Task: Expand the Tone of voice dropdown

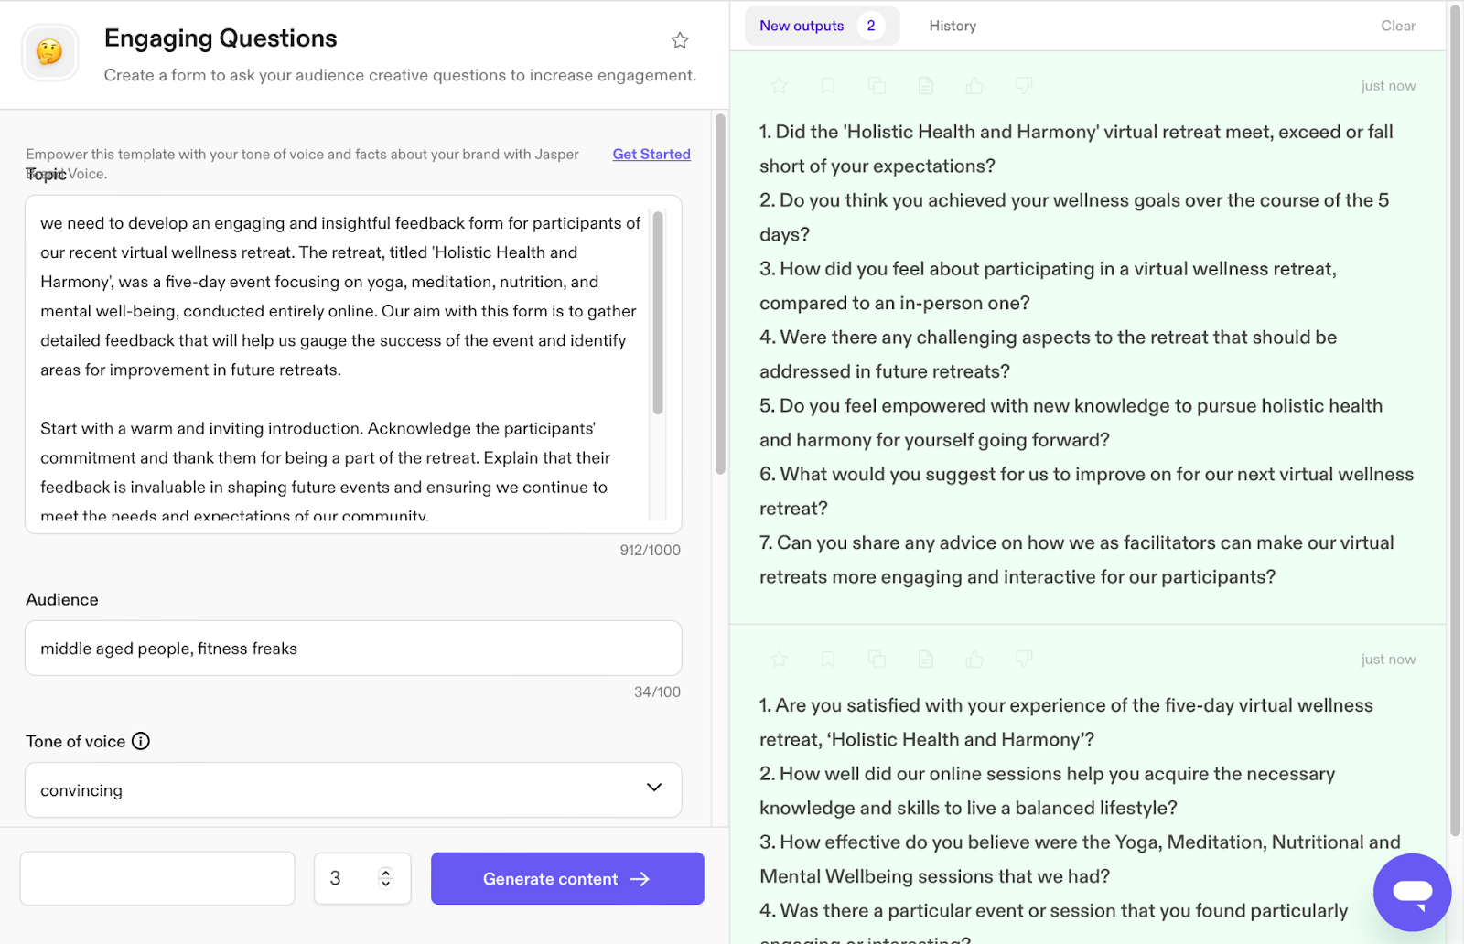Action: (x=654, y=788)
